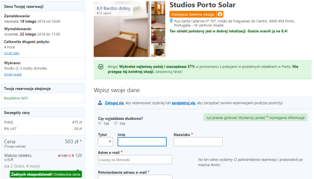
Task: Click the map pin icon beside the address
Action: [x=171, y=21]
